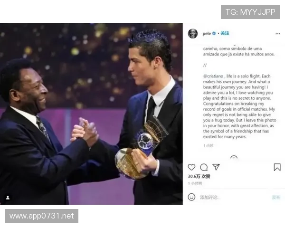Follow pele with the 关注 button

(225, 33)
